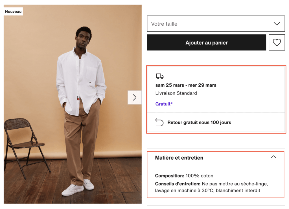
Task: Select the Matière et entretien section header
Action: point(179,158)
